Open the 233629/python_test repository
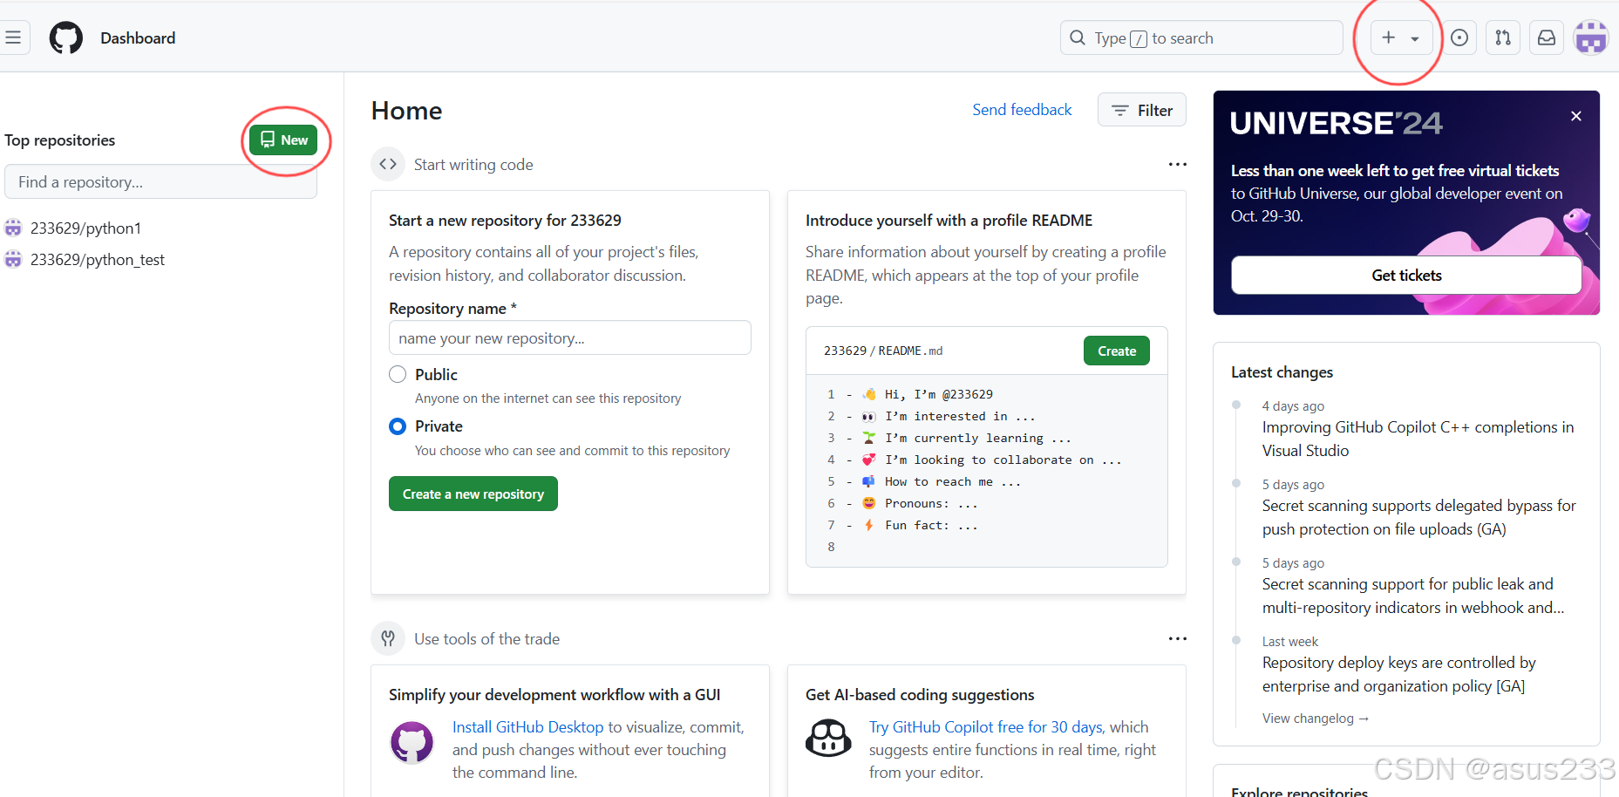Image resolution: width=1619 pixels, height=797 pixels. point(97,260)
